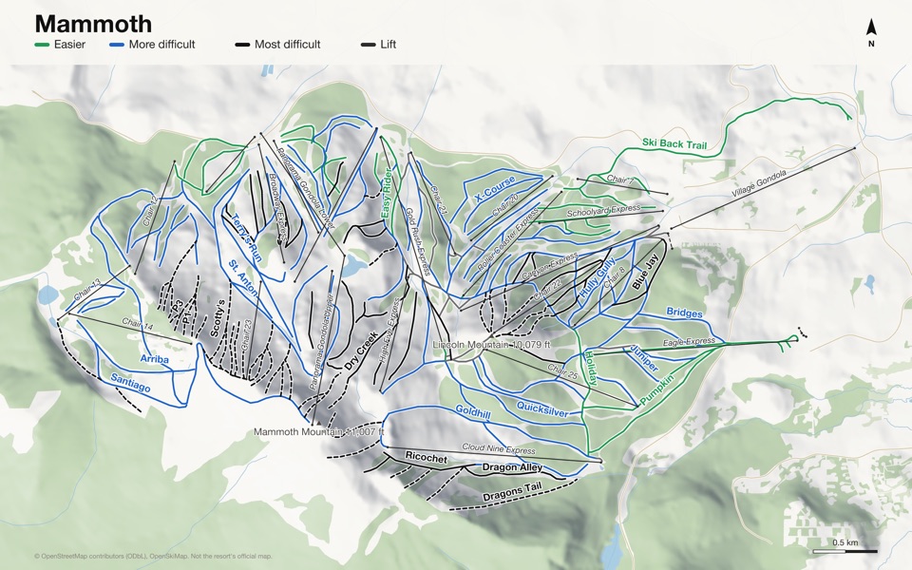
Task: Click the 'Arriba' trail label
Action: click(x=154, y=359)
